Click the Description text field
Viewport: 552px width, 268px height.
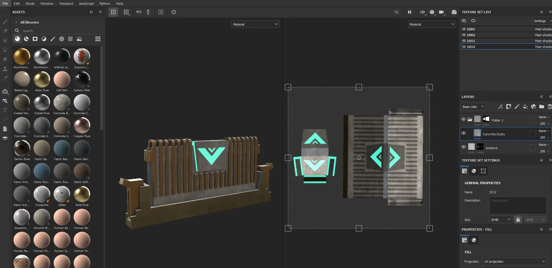[518, 205]
